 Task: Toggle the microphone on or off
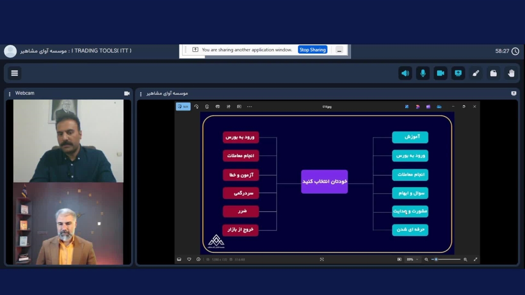pyautogui.click(x=423, y=73)
